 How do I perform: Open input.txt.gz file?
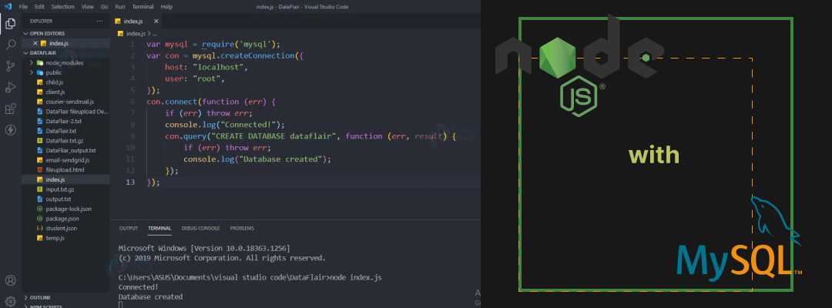point(60,189)
